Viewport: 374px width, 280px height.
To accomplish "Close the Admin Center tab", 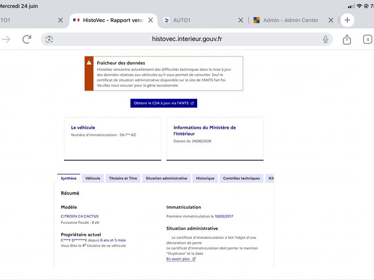I will pyautogui.click(x=331, y=20).
